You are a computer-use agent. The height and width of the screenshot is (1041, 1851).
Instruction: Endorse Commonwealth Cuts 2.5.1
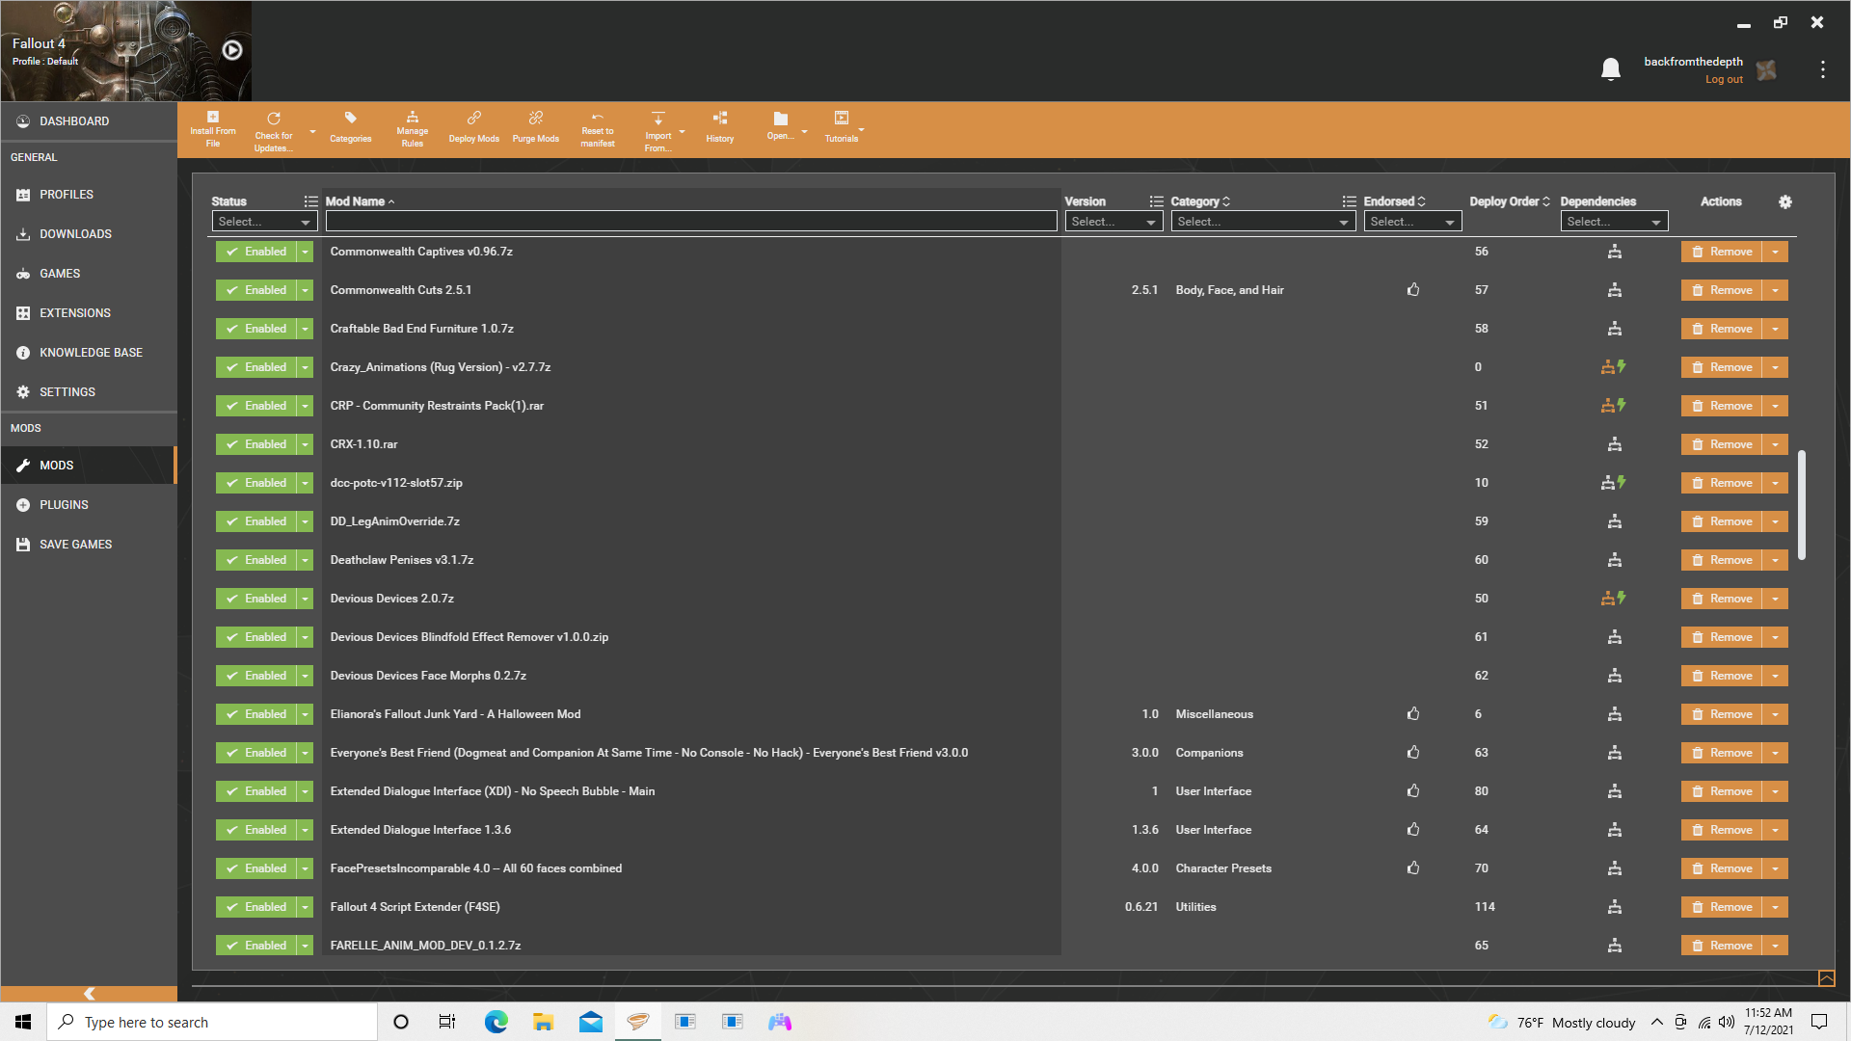[x=1413, y=290]
